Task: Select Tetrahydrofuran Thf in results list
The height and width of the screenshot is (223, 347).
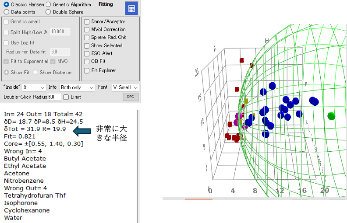Action: 35,195
